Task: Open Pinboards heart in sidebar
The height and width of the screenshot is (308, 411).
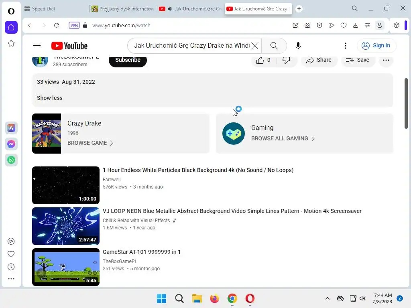Action: pyautogui.click(x=11, y=254)
